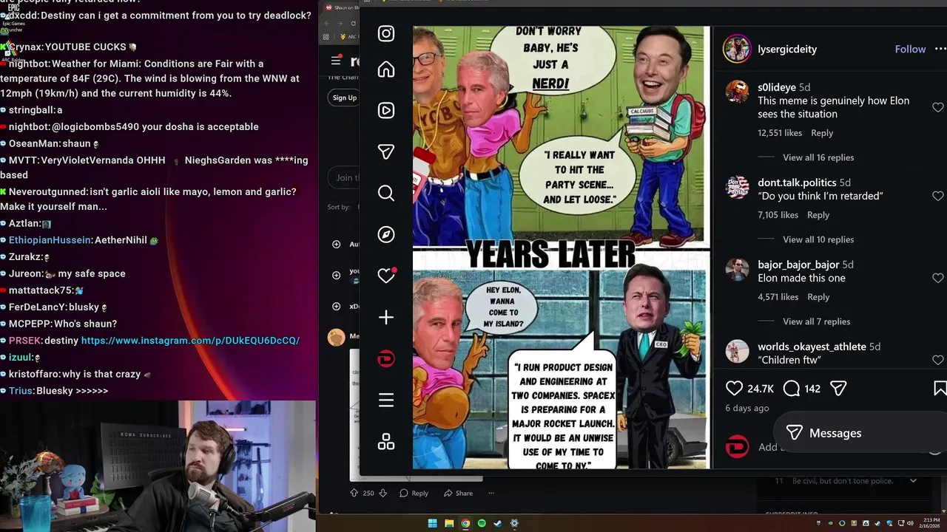Viewport: 947px width, 532px height.
Task: Go to Instagram Home feed
Action: click(x=385, y=69)
